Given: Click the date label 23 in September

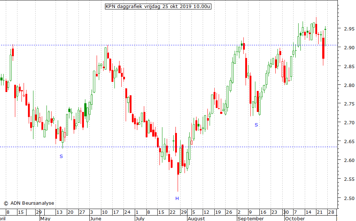Looking at the screenshot, I should 274,212.
